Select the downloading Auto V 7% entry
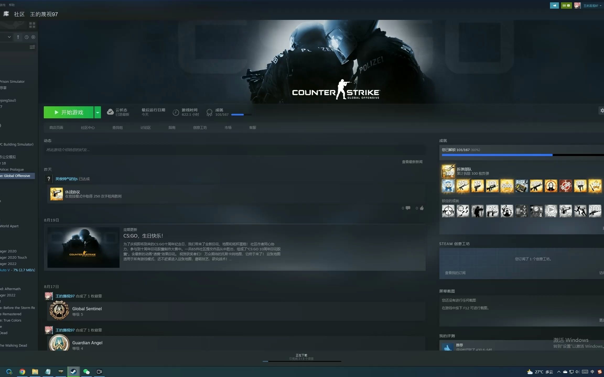Screen dimensions: 604x377 click(x=17, y=270)
